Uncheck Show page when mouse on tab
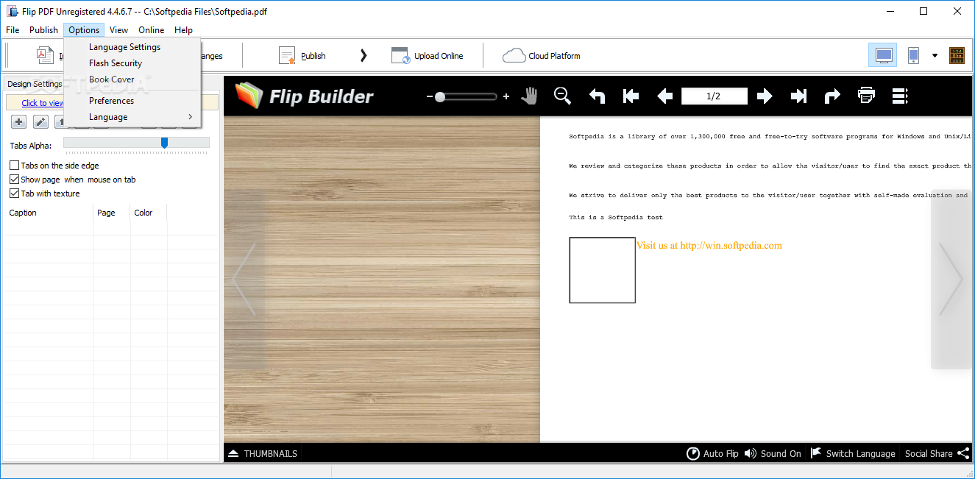Viewport: 975px width, 479px height. pos(15,180)
